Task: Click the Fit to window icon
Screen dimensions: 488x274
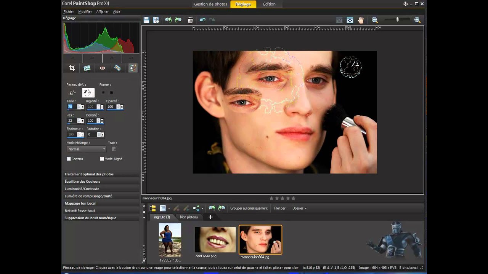Action: pyautogui.click(x=350, y=20)
